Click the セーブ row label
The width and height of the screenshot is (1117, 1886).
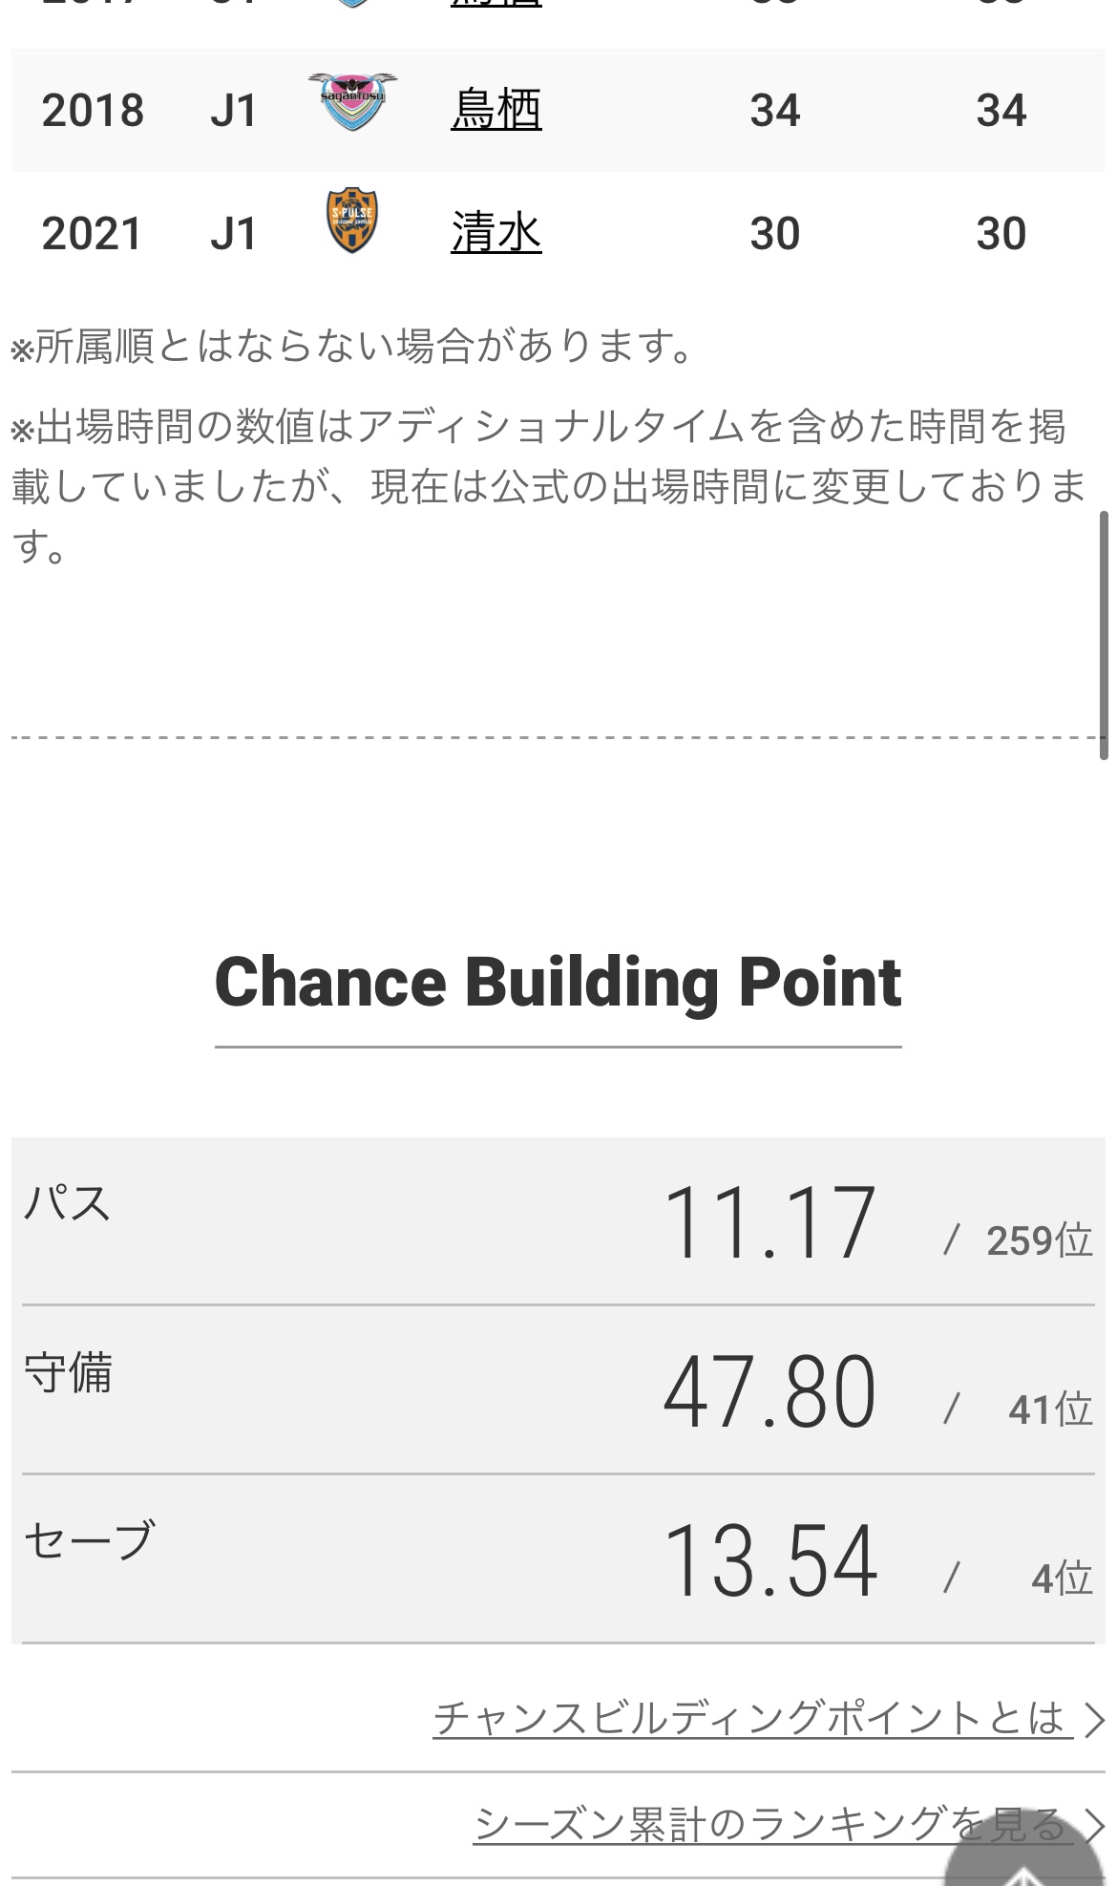tap(90, 1540)
